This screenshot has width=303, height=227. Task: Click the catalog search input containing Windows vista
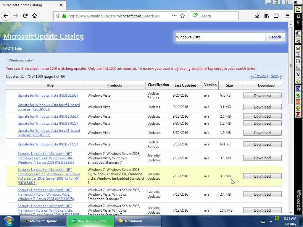pos(220,37)
